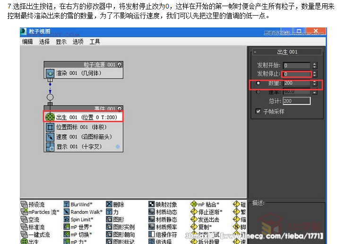Screen dimensions: 337x244
Task: Select the 图形朝向 shape facing icon
Action: click(109, 235)
